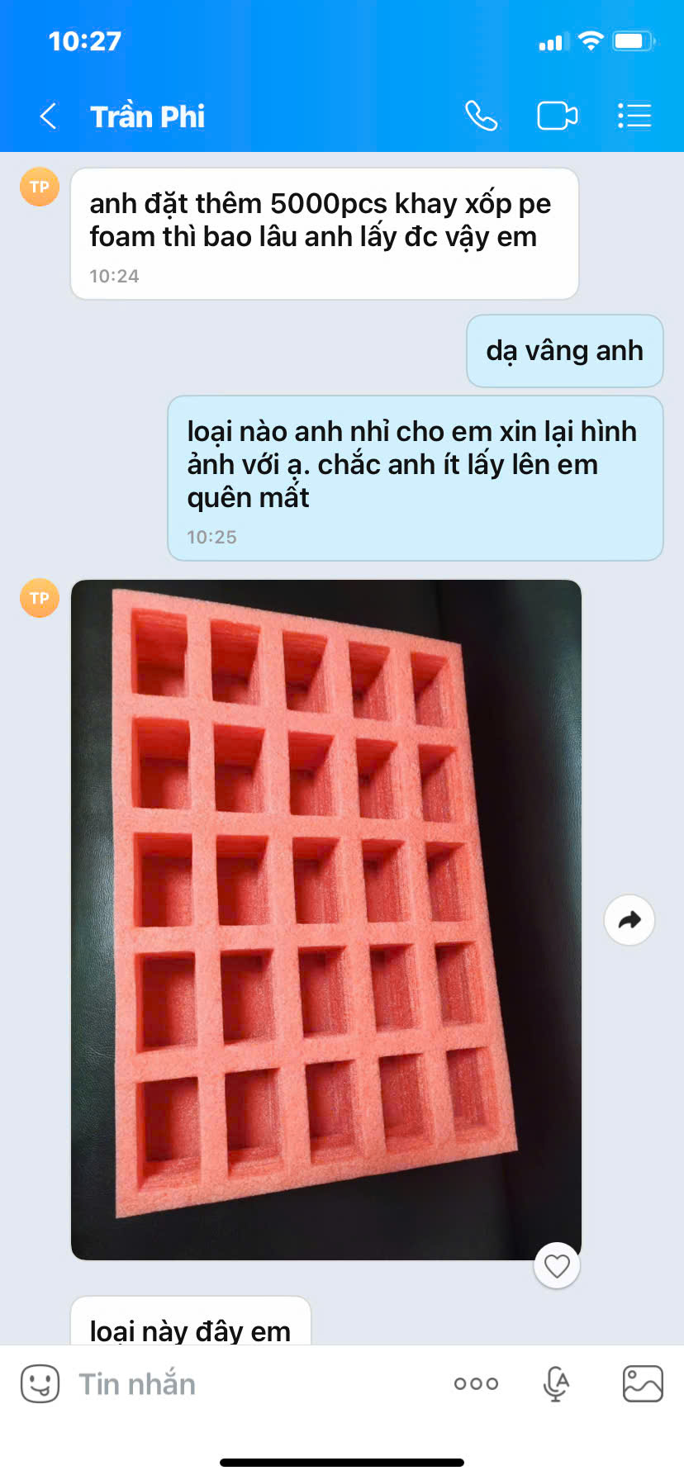Screen dimensions: 684x1480
Task: Tap the TP avatar next to the photo
Action: (x=40, y=598)
